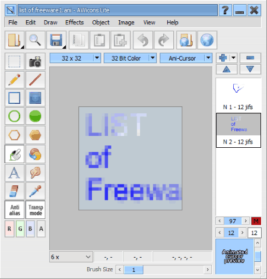
Task: Open the 6 x zoom dropdown
Action: 71,257
